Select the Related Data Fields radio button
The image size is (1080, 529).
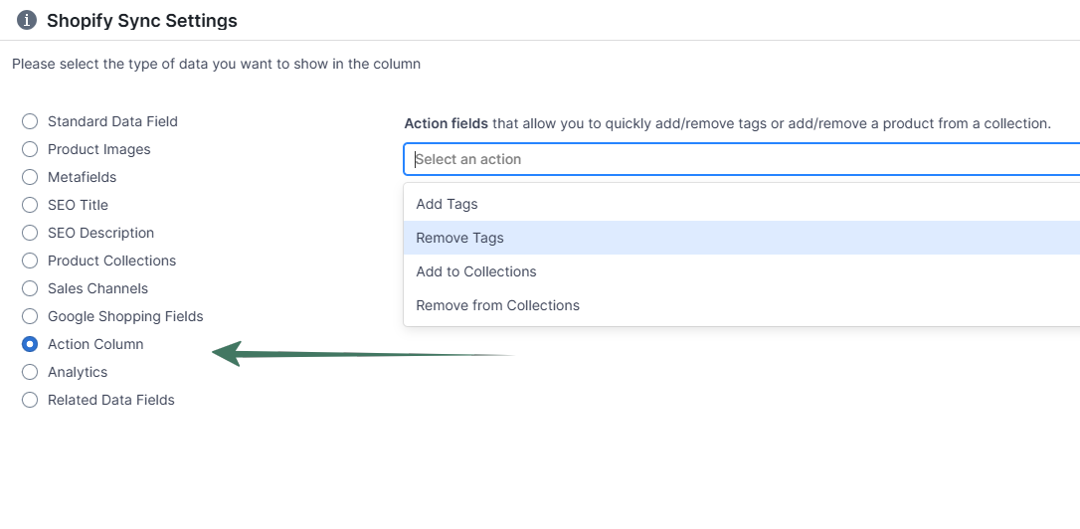30,400
